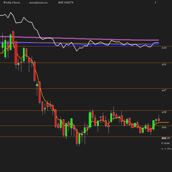Click the 519 price level label
The width and height of the screenshot is (172, 172).
click(x=164, y=48)
